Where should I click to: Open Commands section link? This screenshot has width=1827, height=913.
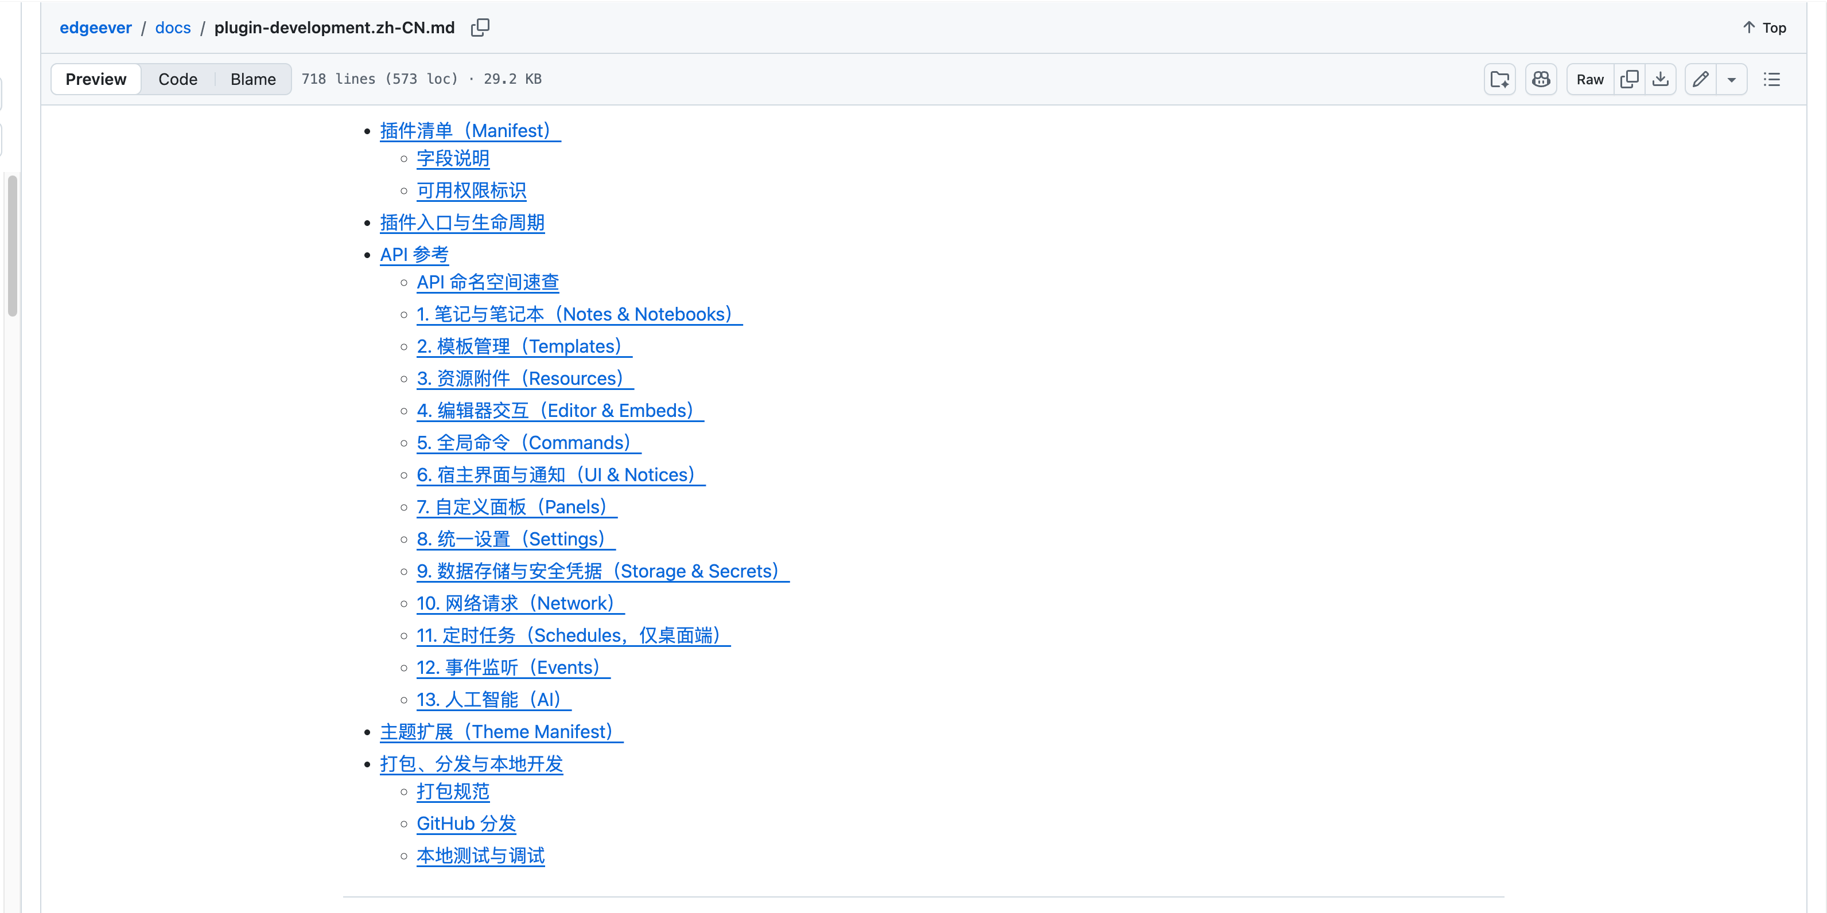529,443
